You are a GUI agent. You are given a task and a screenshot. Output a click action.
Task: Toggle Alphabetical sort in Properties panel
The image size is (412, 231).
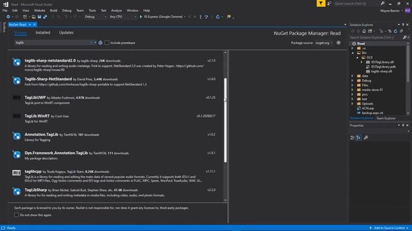pos(359,137)
